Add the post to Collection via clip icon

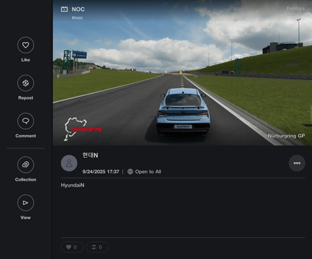[x=25, y=164]
